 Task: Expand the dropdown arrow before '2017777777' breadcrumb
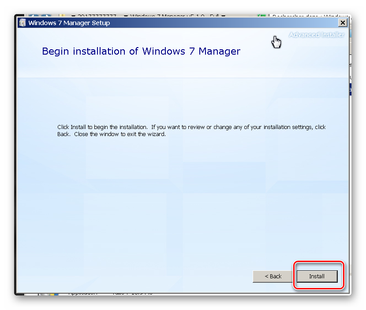73,16
